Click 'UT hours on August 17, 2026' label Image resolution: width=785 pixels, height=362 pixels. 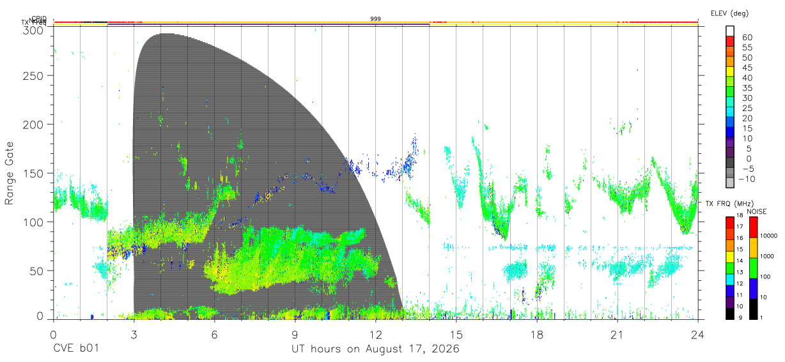375,349
